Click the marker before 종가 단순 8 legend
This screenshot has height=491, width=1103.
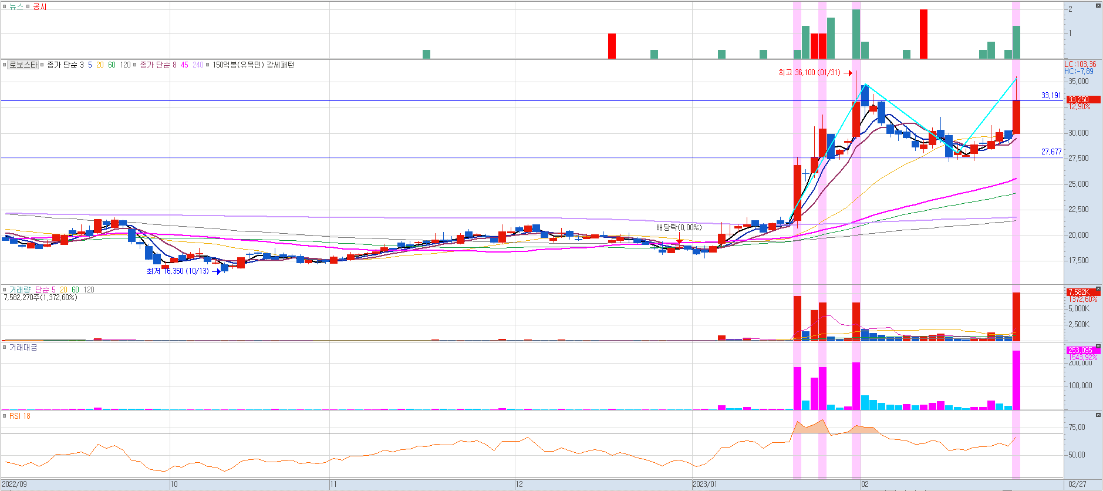coord(135,65)
